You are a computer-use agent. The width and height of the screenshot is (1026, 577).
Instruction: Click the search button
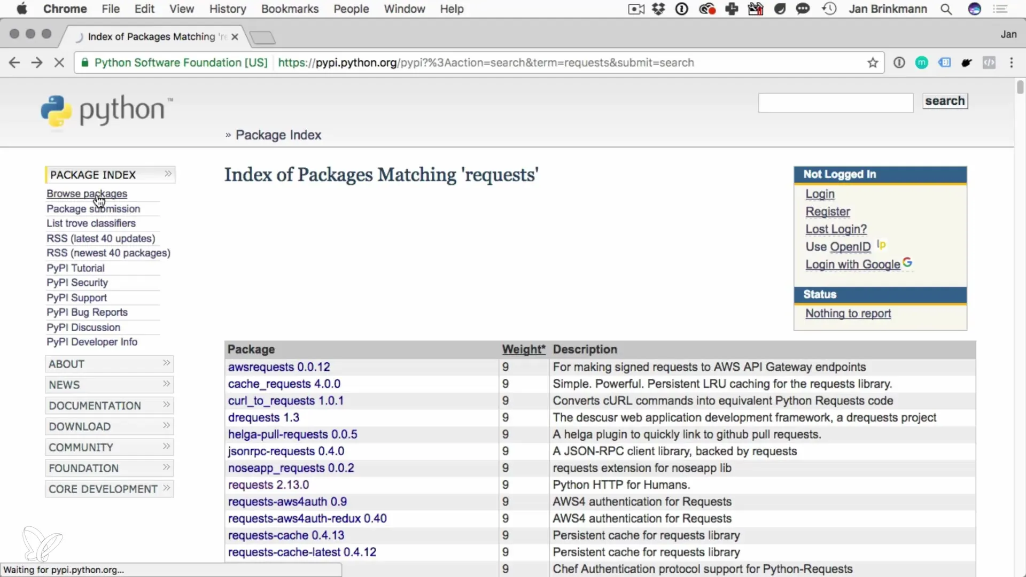(945, 101)
